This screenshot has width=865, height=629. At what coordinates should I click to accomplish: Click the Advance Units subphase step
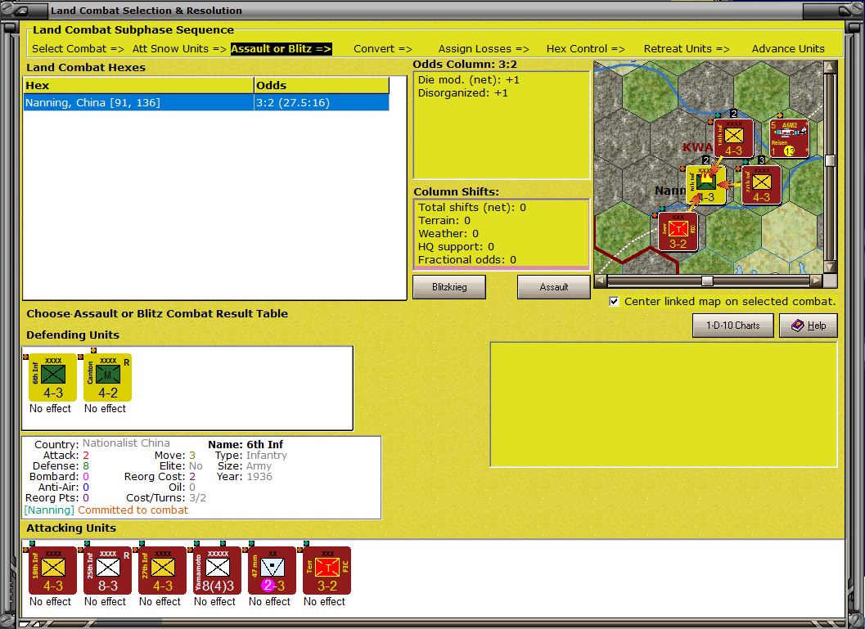tap(788, 48)
